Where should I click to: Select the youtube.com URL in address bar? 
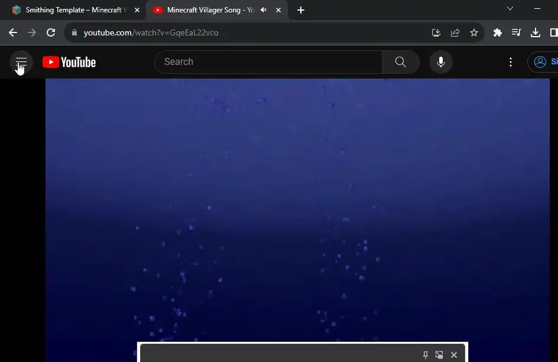[x=151, y=32]
